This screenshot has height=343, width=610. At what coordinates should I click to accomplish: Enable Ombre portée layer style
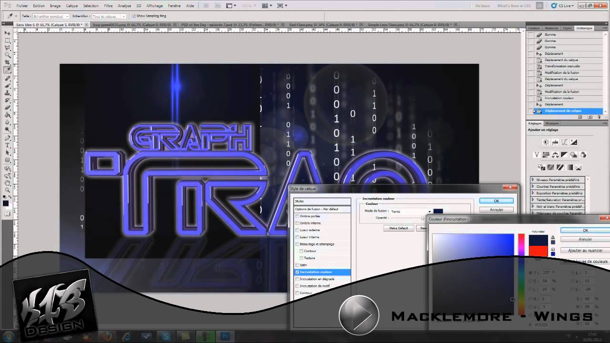297,216
